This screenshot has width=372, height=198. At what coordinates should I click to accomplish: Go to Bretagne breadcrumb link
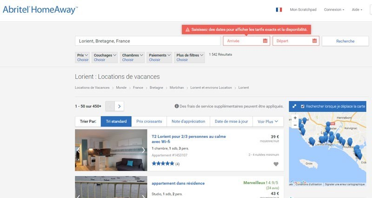[156, 88]
